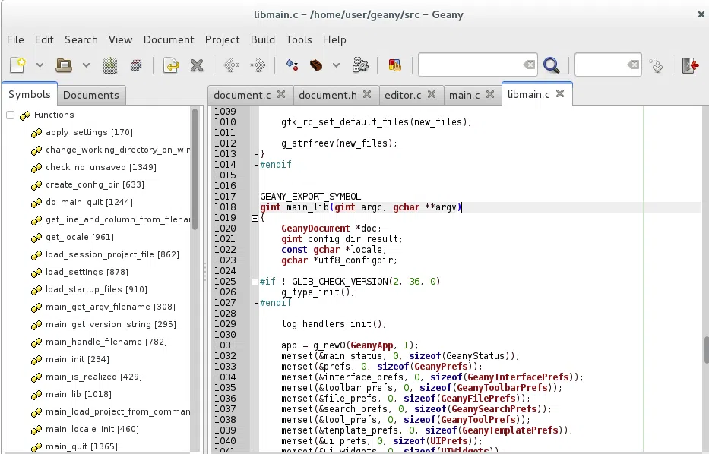Viewport: 709px width, 454px height.
Task: Collapse the Functions tree node
Action: coord(11,115)
